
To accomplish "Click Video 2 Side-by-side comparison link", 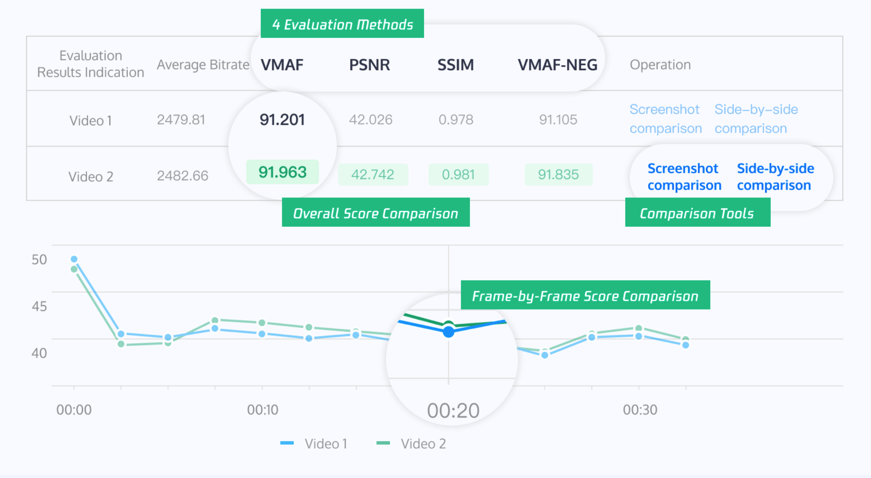I will click(775, 177).
